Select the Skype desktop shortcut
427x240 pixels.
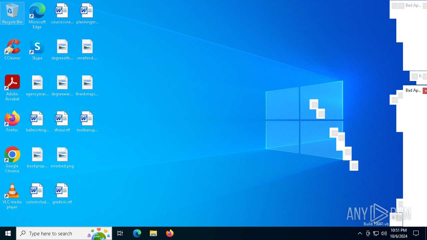37,49
